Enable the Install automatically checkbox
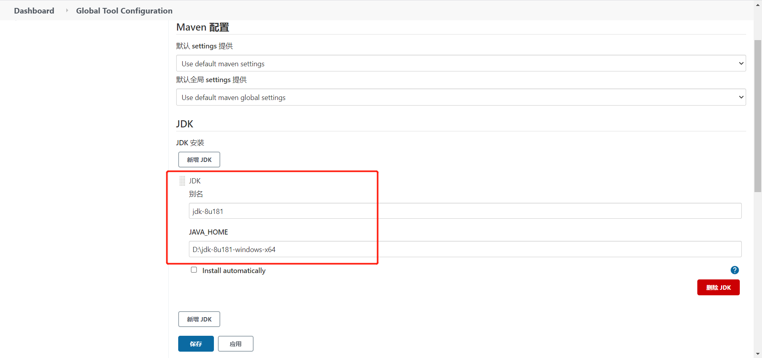The height and width of the screenshot is (358, 762). coord(194,269)
